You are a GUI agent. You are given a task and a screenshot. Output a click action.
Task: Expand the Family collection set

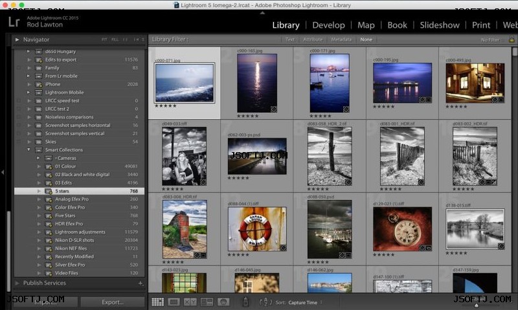click(28, 68)
